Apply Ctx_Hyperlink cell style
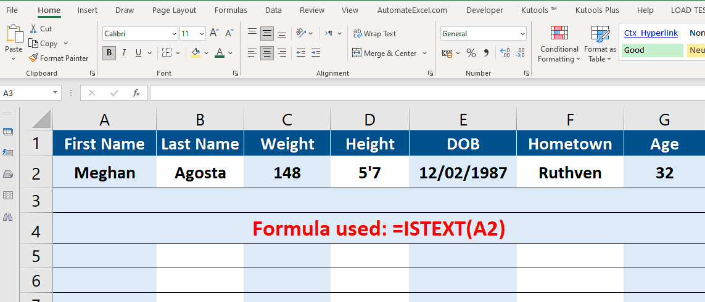705x302 pixels. (651, 33)
